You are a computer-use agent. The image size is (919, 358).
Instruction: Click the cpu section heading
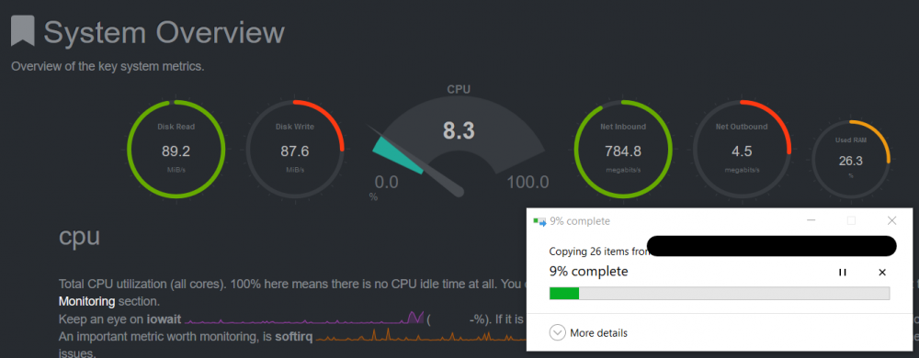coord(79,237)
